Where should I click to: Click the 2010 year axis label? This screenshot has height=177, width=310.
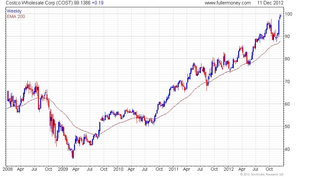pyautogui.click(x=118, y=169)
